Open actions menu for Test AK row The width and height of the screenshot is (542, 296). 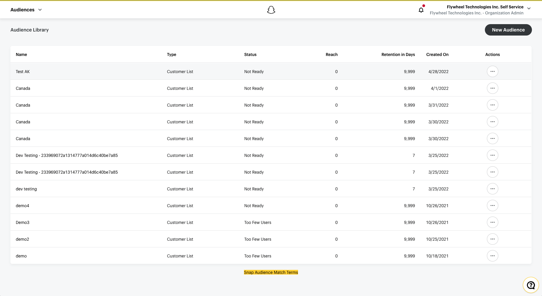[492, 71]
